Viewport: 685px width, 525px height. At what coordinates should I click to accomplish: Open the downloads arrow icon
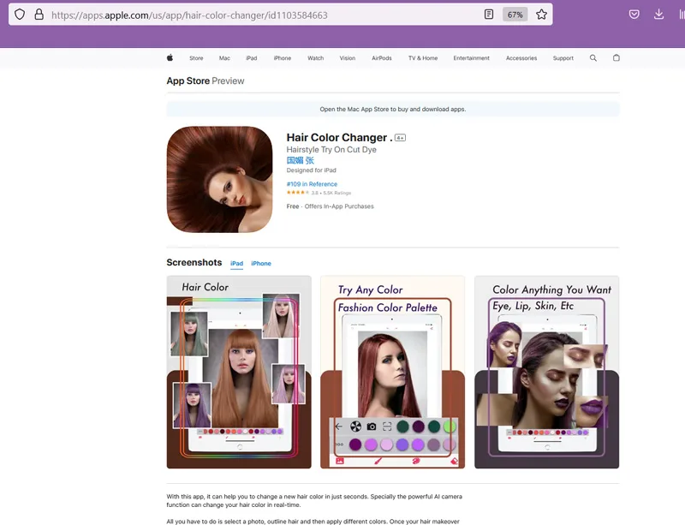click(x=658, y=15)
